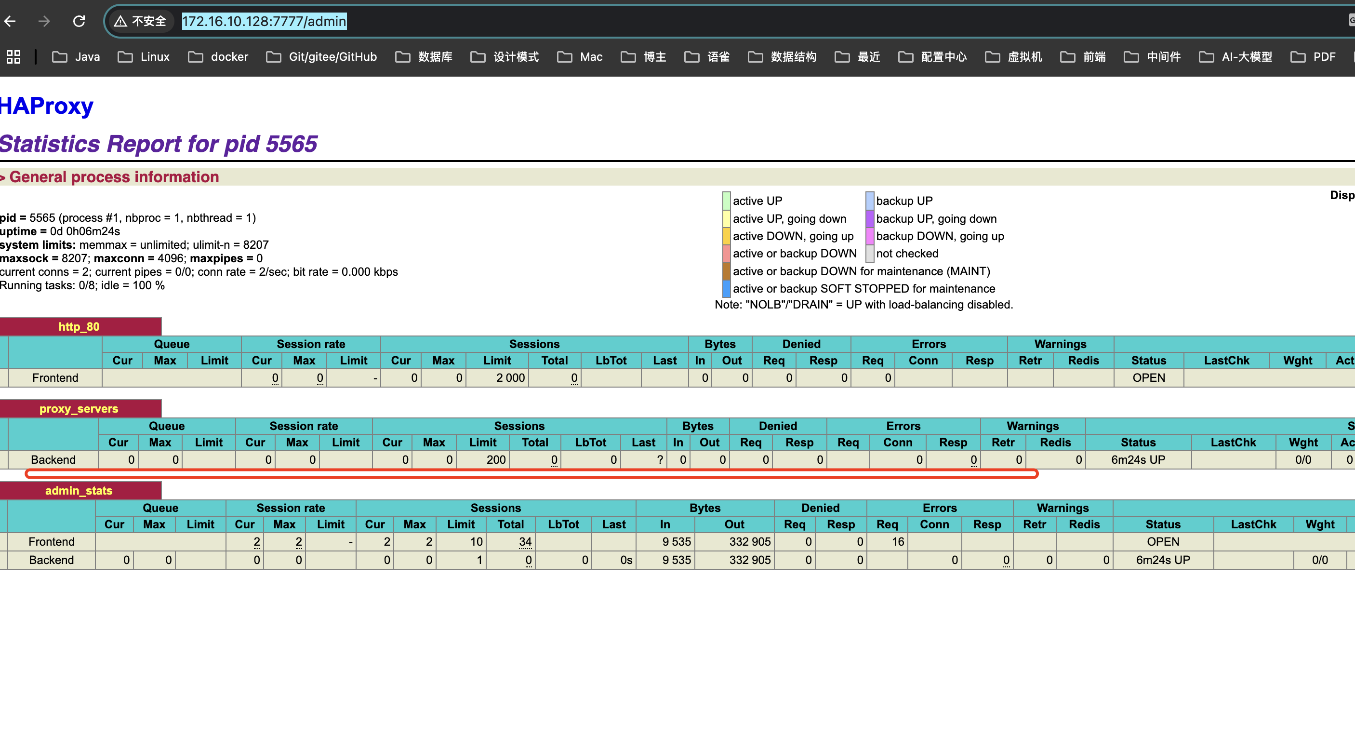Click the yellow active DOWN, going up swatch

(727, 236)
